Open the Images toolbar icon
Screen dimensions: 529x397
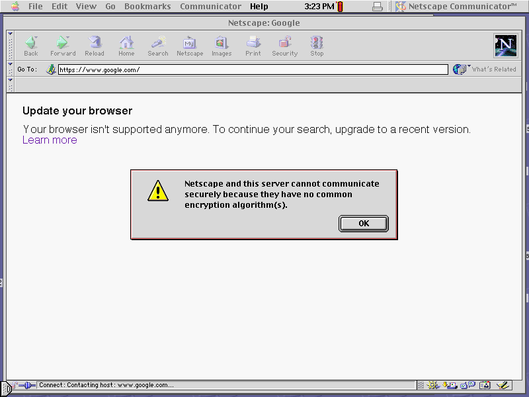[x=221, y=44]
